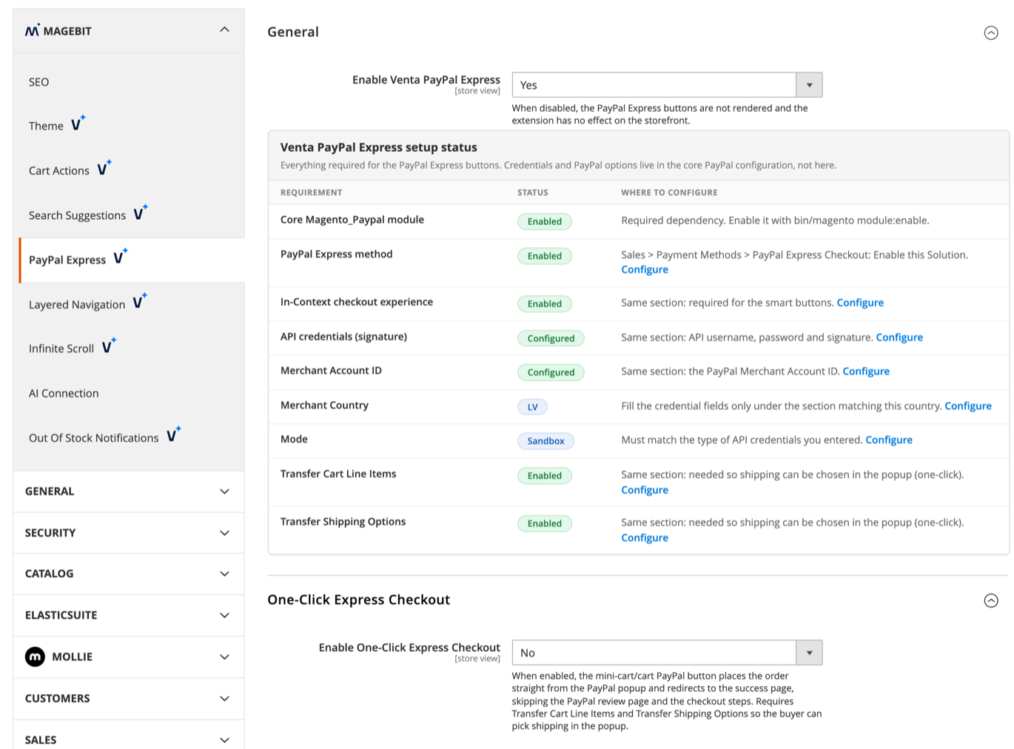Collapse the General section with circle arrow

pyautogui.click(x=991, y=33)
